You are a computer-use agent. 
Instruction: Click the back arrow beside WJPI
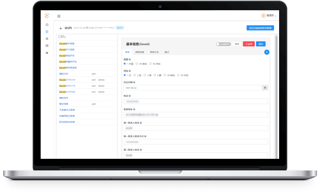[x=61, y=28]
